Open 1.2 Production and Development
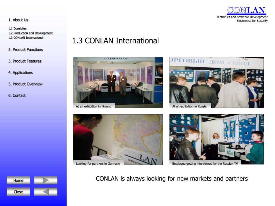275x206 pixels. 31,33
